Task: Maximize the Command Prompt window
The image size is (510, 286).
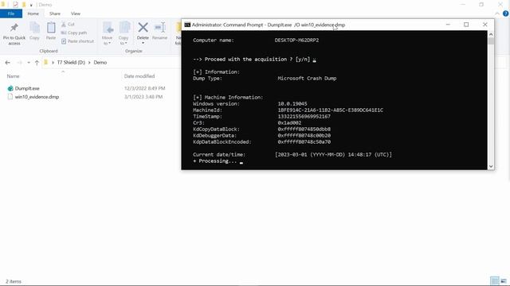Action: tap(466, 25)
